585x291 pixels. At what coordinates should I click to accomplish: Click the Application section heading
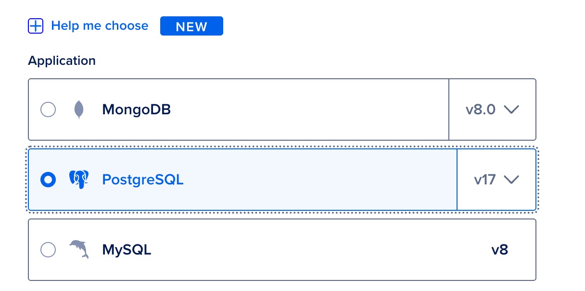62,61
